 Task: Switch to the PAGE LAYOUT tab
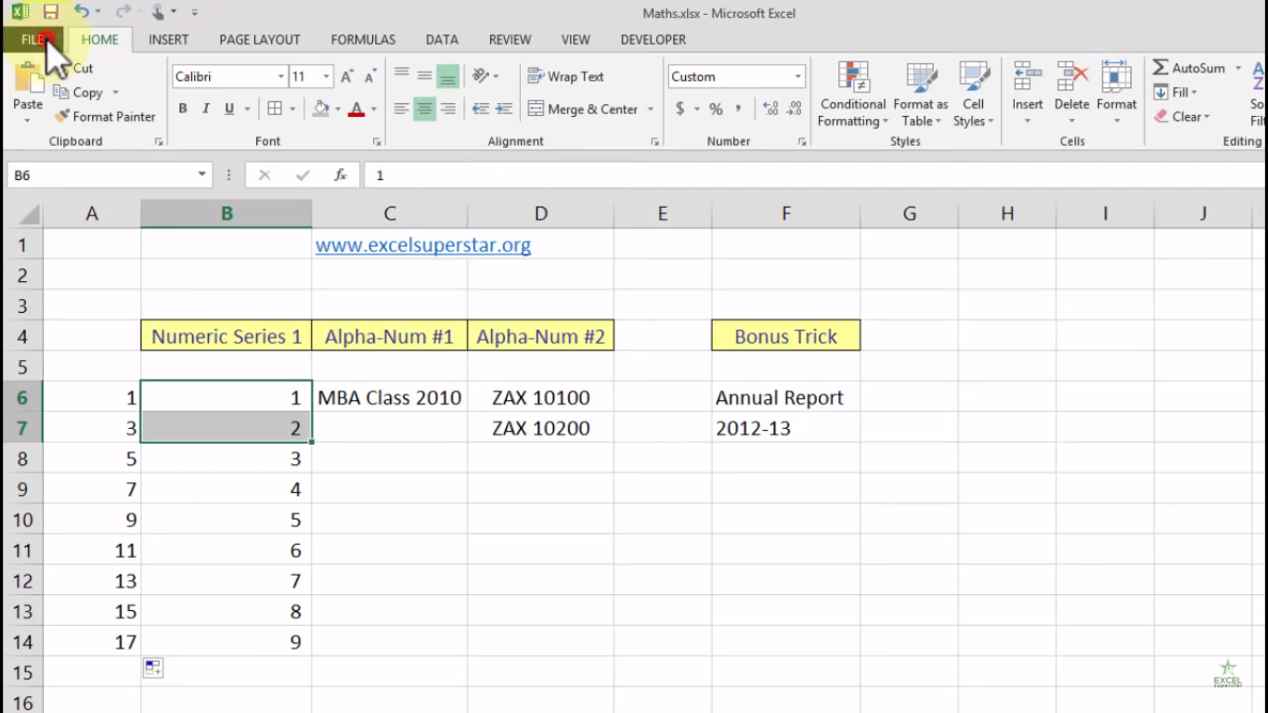click(x=260, y=39)
